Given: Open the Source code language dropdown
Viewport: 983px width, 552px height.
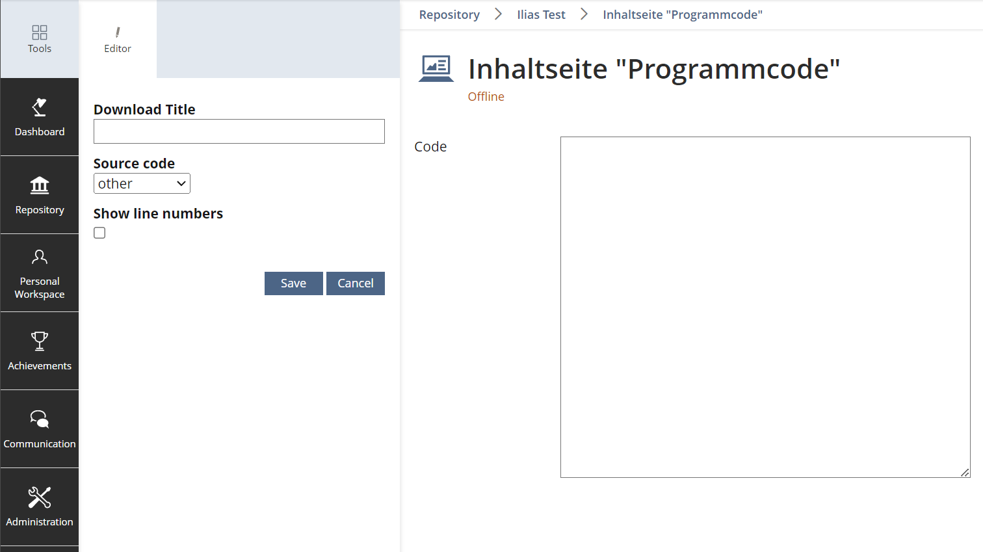Looking at the screenshot, I should [142, 183].
